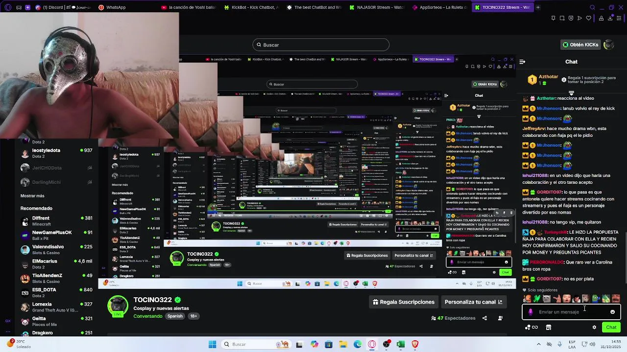Open Azthotar top gifter entry

pos(544,79)
